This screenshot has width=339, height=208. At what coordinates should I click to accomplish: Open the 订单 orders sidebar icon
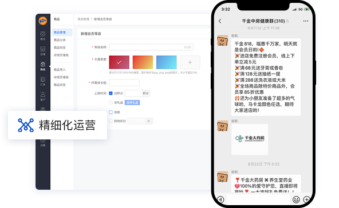[x=43, y=81]
